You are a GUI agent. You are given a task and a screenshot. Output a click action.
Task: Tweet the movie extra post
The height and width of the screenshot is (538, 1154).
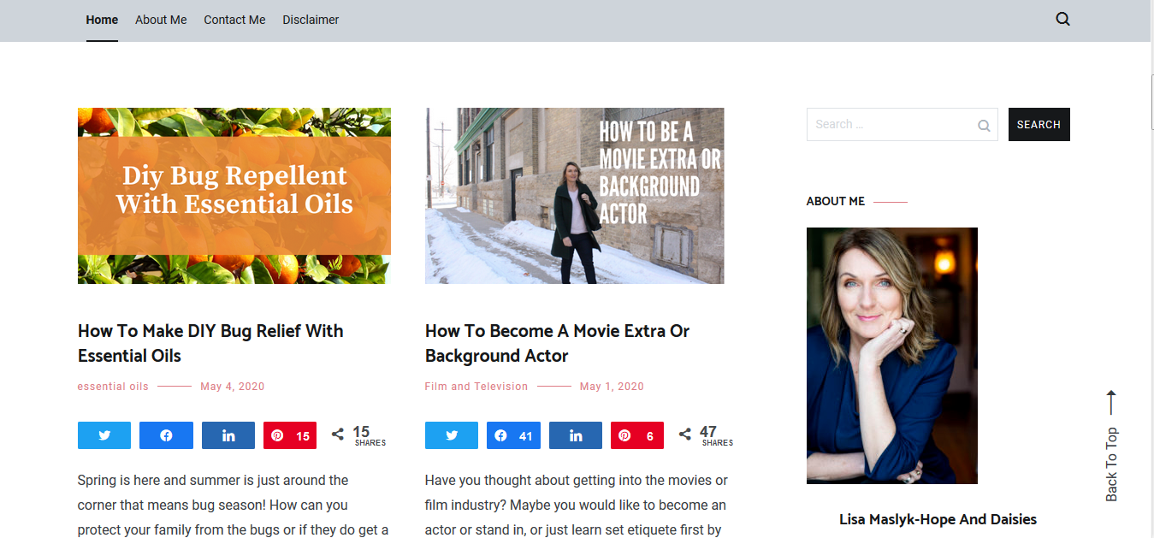[452, 435]
